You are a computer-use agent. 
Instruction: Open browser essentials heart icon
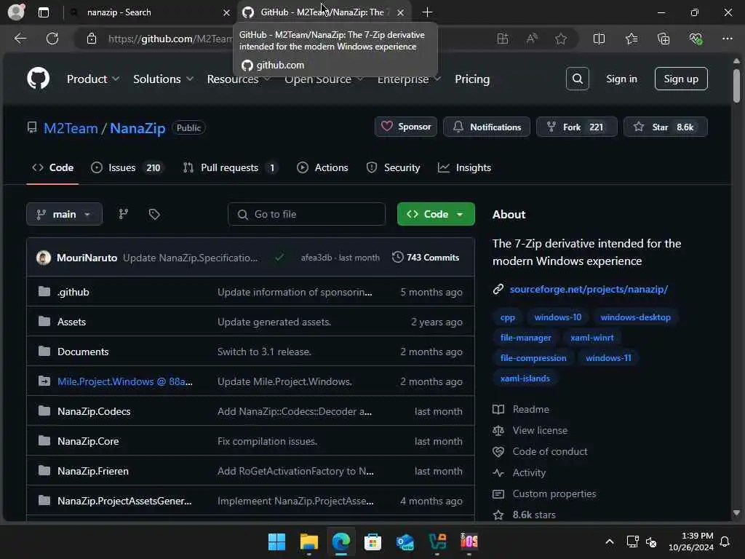(x=696, y=39)
